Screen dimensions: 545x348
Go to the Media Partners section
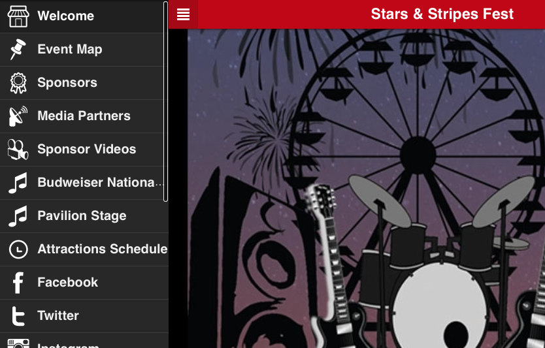[x=84, y=116]
